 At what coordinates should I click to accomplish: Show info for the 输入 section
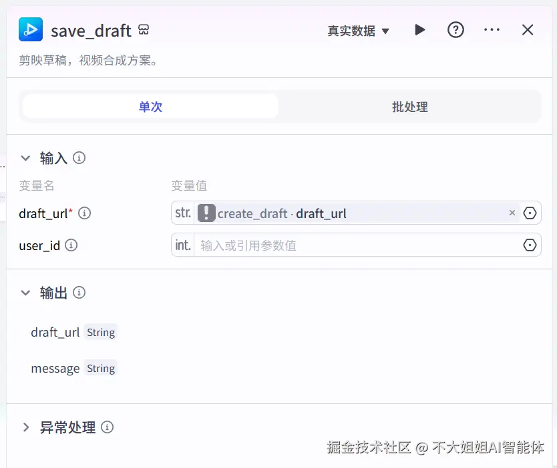coord(79,158)
